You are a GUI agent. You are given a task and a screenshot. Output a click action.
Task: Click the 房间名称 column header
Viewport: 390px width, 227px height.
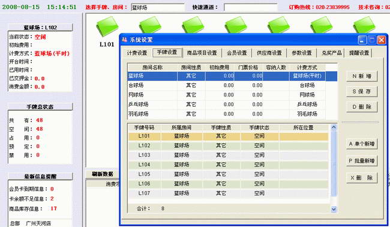tap(152, 67)
